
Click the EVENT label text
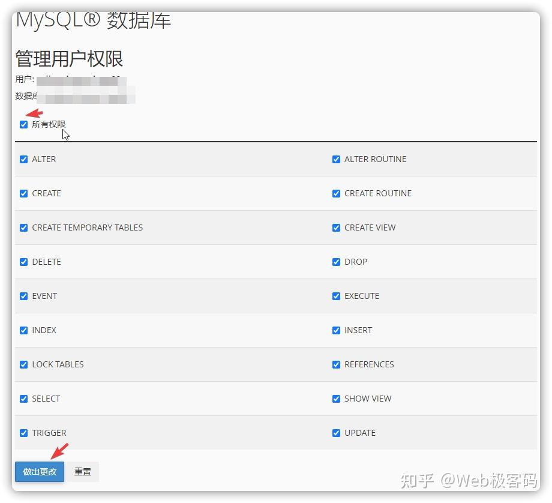[44, 296]
